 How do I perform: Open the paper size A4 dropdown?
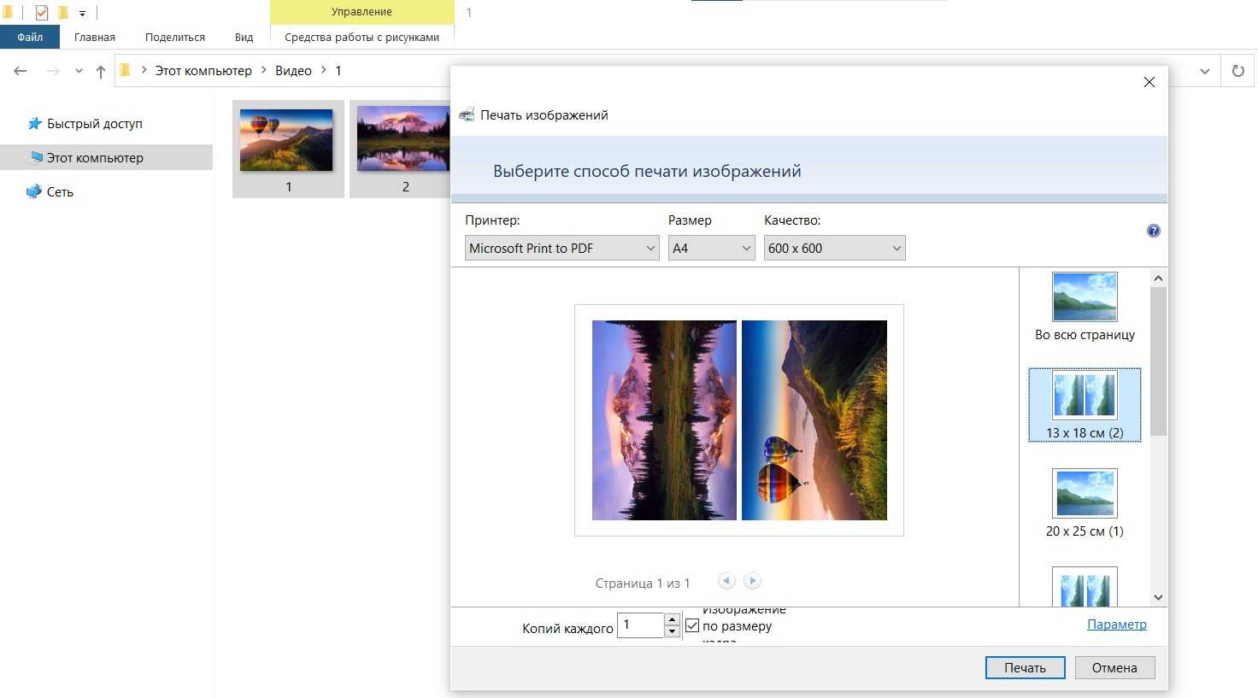[x=711, y=249]
